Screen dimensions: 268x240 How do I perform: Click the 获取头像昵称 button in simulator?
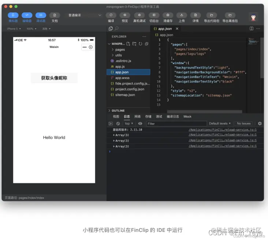[x=54, y=78]
